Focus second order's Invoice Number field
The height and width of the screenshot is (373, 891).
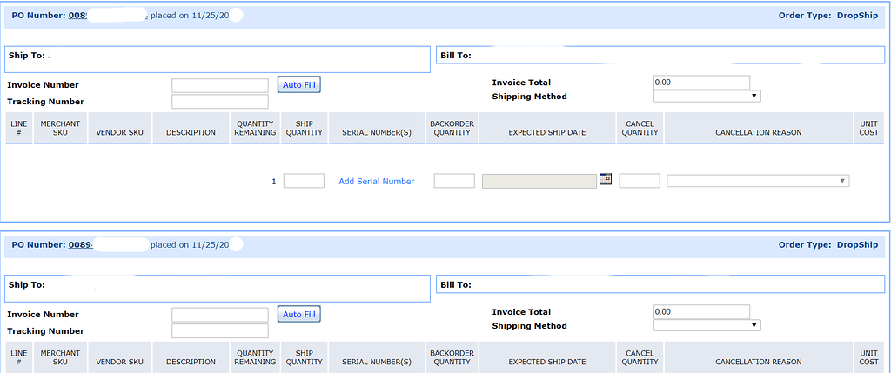[x=219, y=315]
